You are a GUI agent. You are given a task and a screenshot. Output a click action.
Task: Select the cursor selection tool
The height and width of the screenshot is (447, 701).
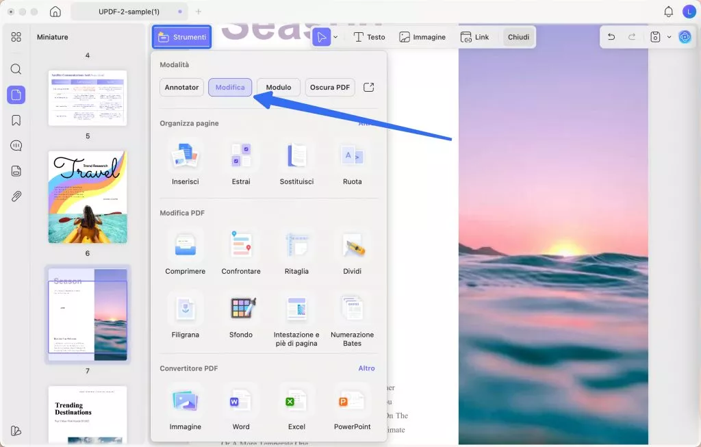[322, 37]
